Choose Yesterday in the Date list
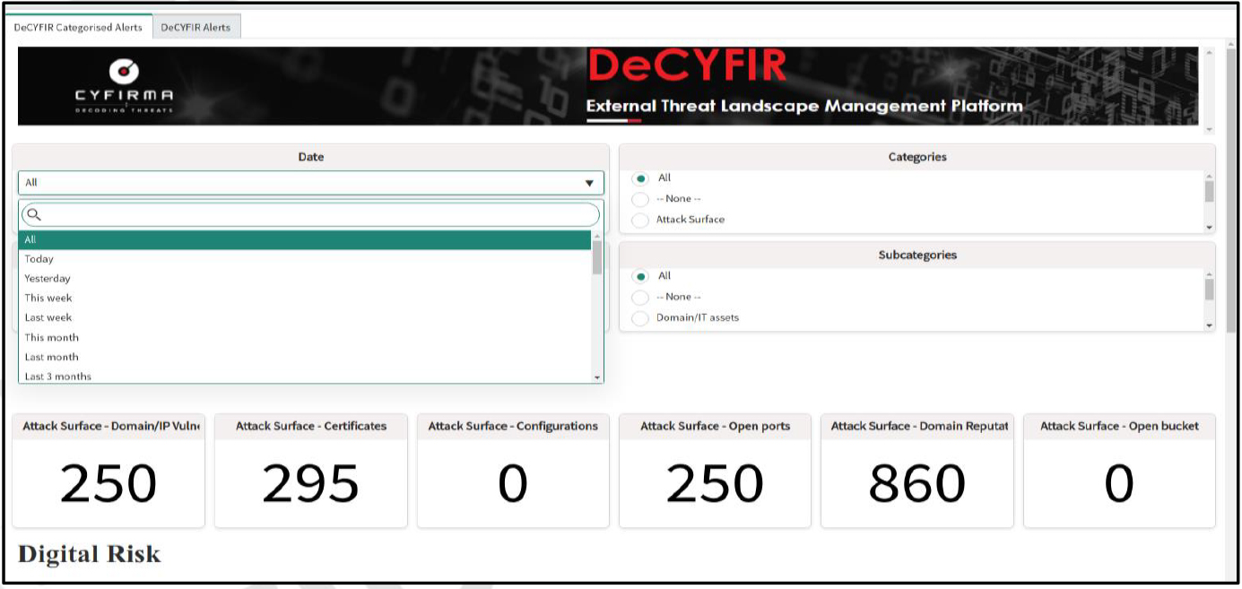 click(305, 279)
